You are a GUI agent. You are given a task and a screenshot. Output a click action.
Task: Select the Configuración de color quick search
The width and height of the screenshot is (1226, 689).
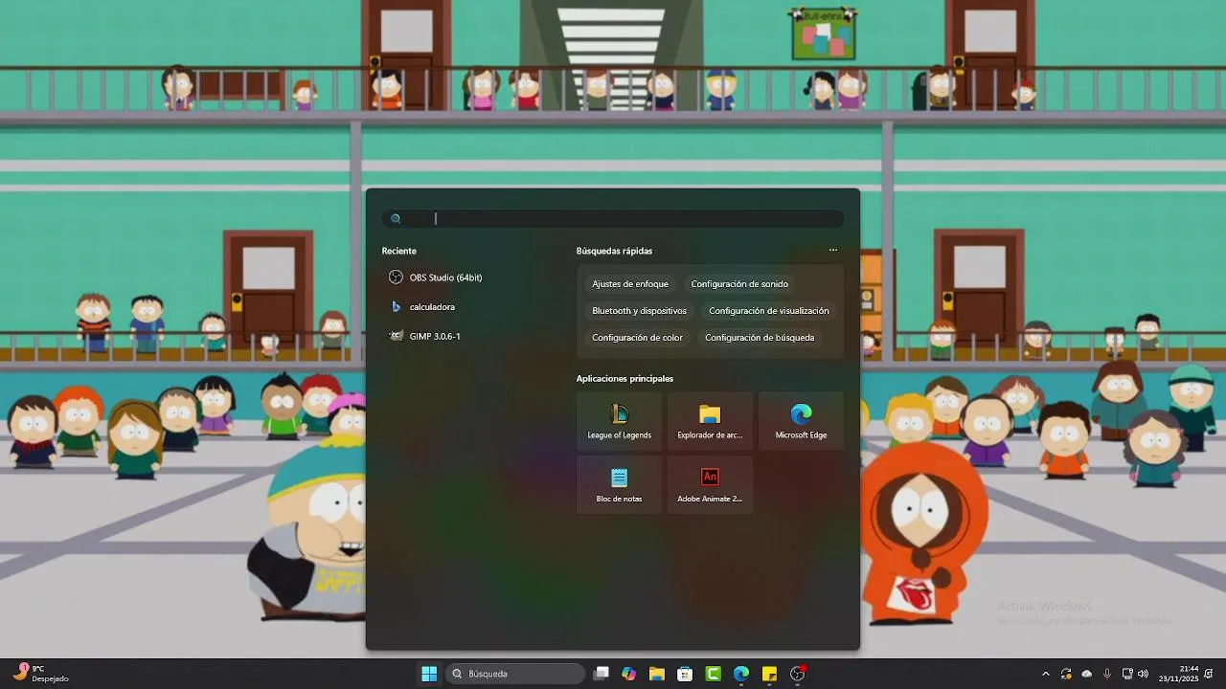[637, 338]
